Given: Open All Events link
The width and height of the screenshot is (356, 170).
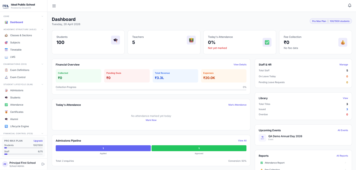Looking at the screenshot, I should [x=343, y=130].
